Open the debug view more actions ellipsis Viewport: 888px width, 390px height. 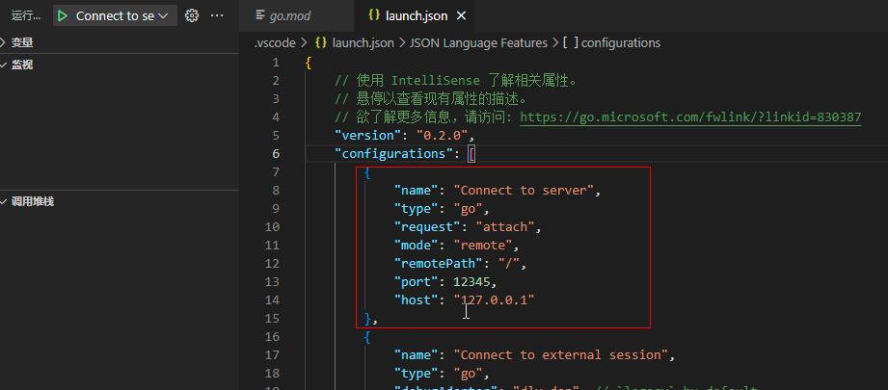tap(217, 15)
